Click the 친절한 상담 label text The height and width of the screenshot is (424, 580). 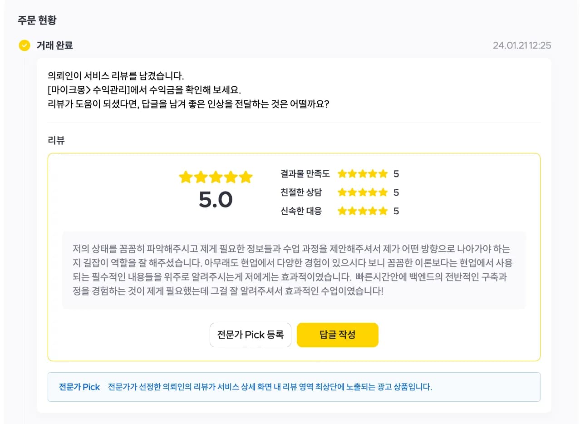pos(301,192)
